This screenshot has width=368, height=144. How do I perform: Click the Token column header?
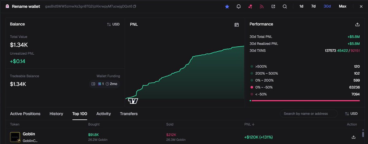pos(15,124)
